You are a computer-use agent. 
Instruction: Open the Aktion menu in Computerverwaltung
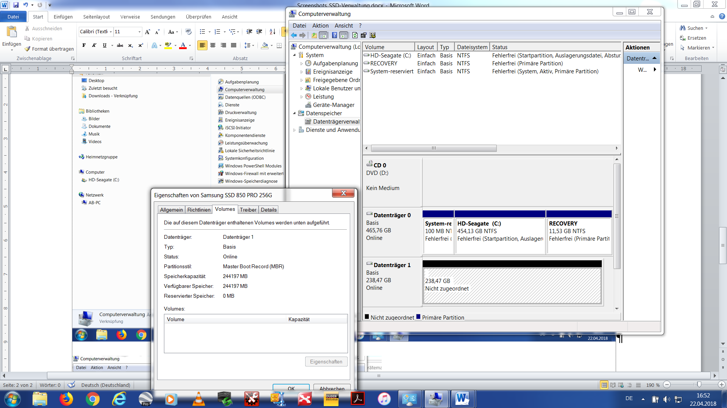[x=320, y=26]
